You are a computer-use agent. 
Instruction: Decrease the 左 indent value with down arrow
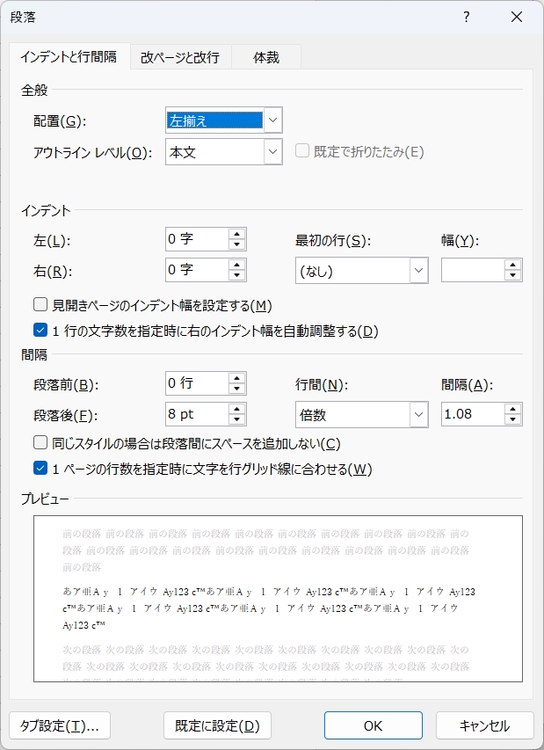pyautogui.click(x=236, y=244)
